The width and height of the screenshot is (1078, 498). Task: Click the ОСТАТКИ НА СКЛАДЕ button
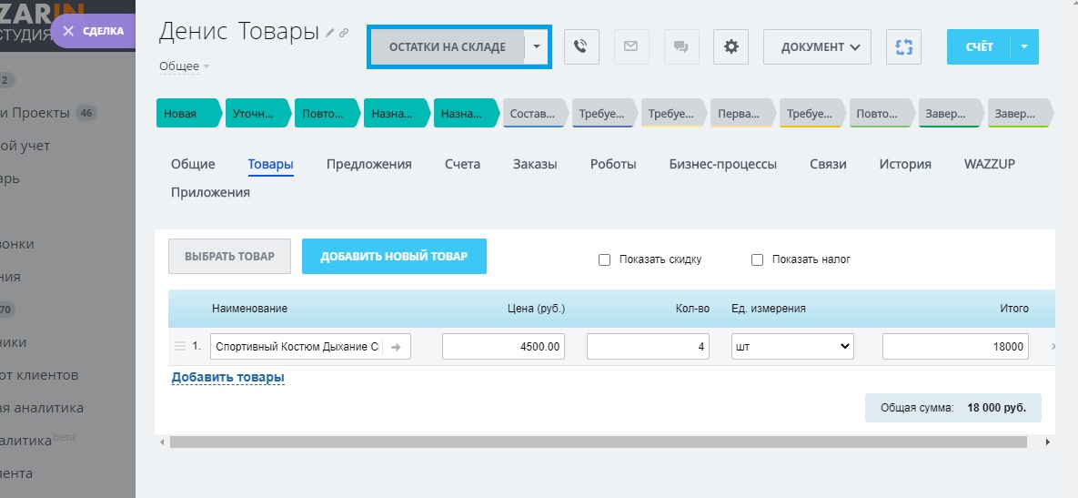pyautogui.click(x=448, y=46)
